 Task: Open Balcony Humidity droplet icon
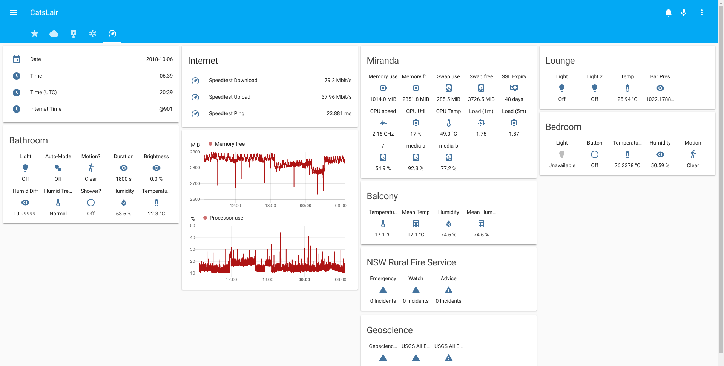tap(449, 224)
